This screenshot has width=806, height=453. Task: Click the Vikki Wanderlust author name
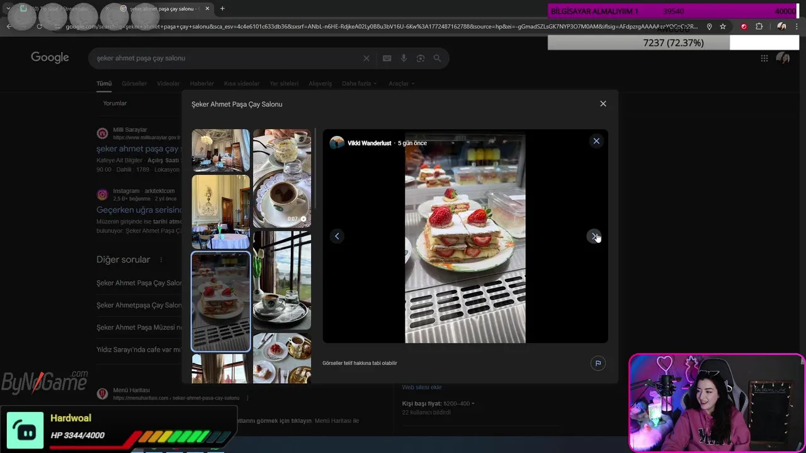[370, 143]
